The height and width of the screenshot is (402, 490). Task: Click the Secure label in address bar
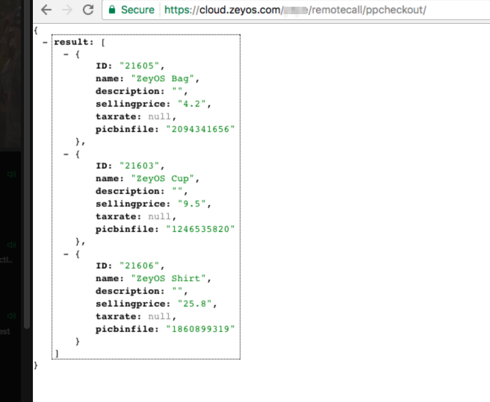pyautogui.click(x=137, y=10)
